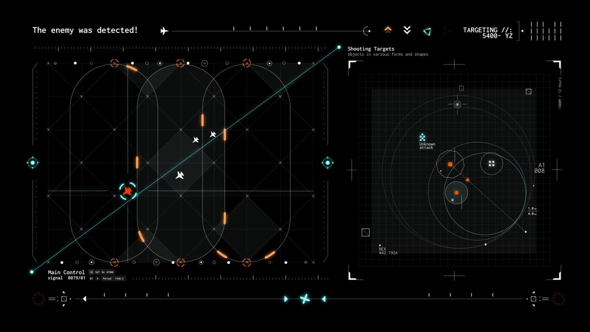Click the diagonal square at targets grid top right
Screen dimensions: 590x332
click(x=529, y=91)
